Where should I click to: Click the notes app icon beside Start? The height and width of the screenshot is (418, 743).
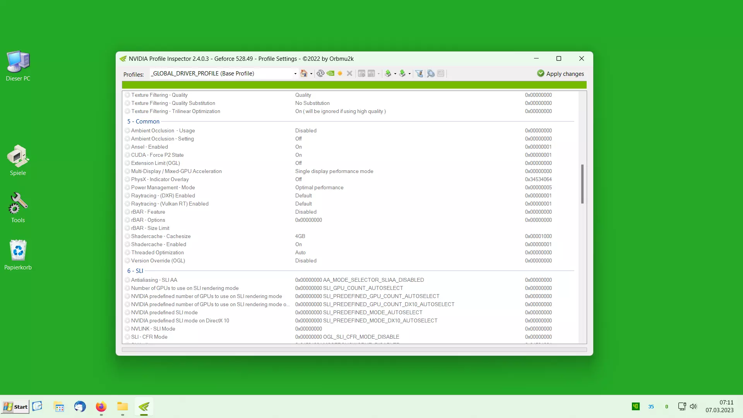click(37, 406)
